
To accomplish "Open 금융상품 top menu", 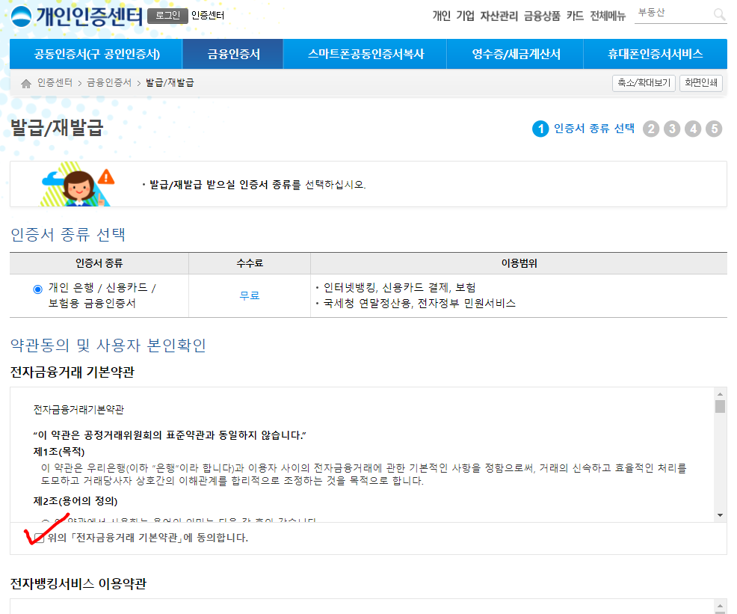I will coord(542,16).
